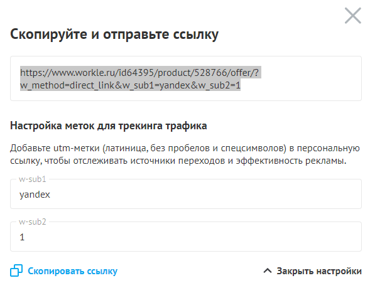Focus the w-sub2 input field
Viewport: 370px width, 283px height.
(x=186, y=237)
